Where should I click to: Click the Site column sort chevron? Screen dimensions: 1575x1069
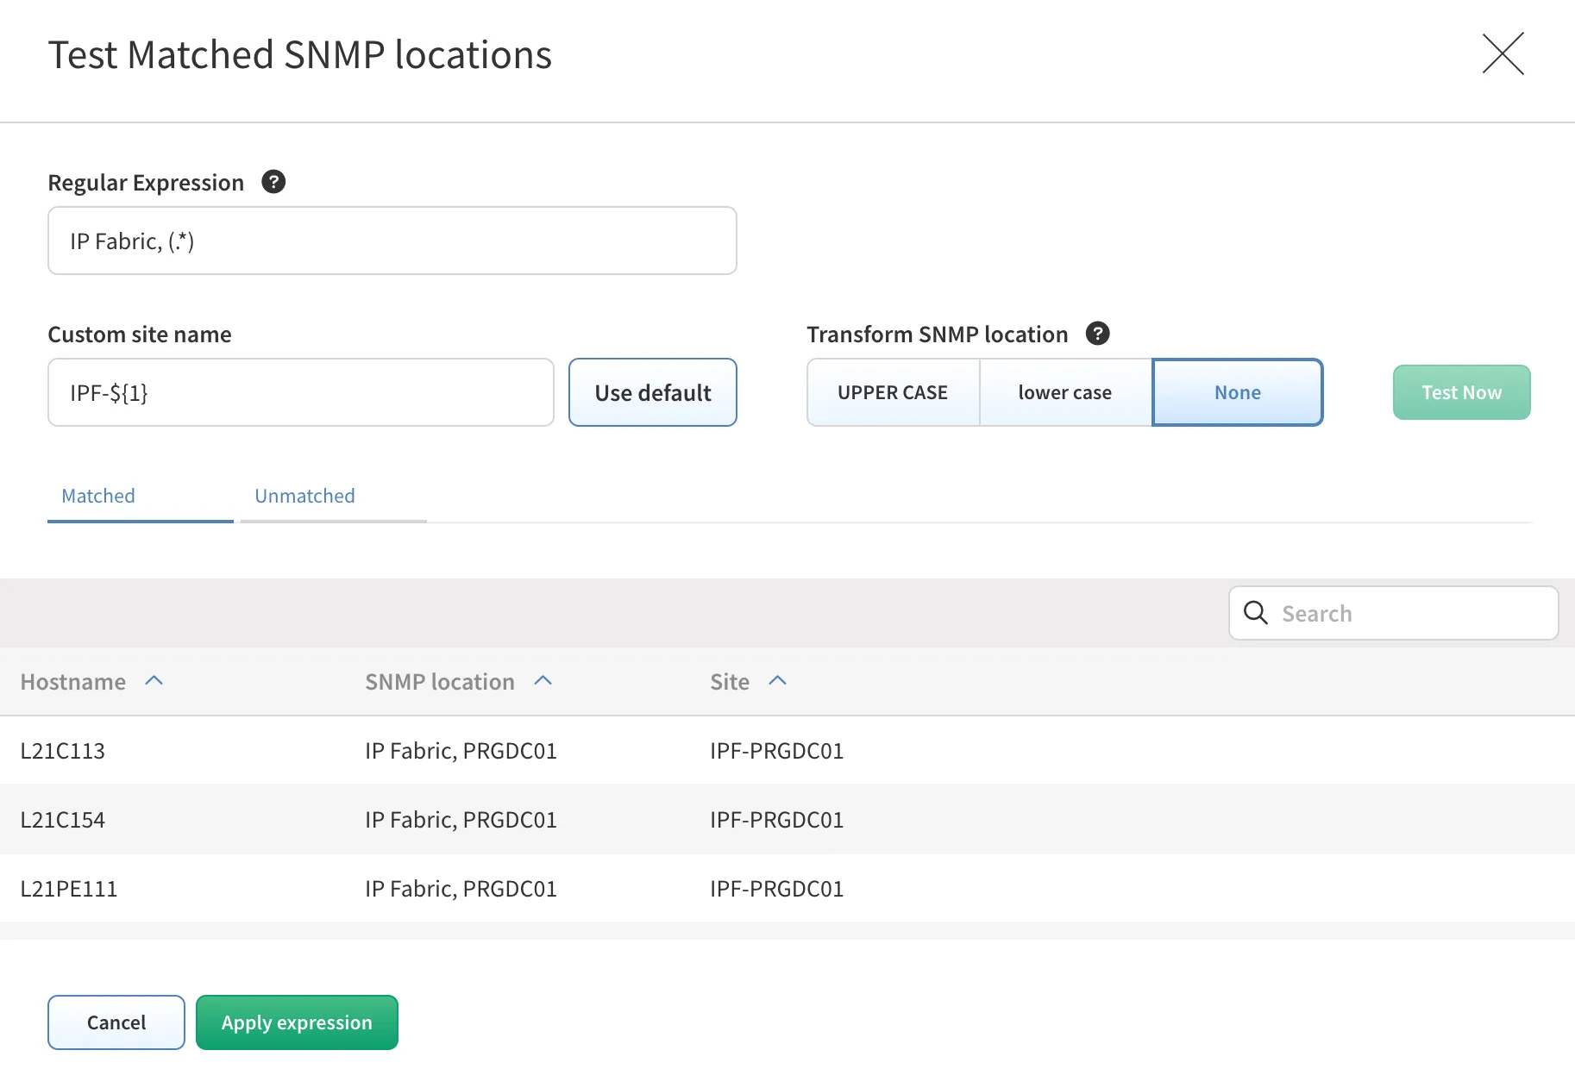(779, 680)
